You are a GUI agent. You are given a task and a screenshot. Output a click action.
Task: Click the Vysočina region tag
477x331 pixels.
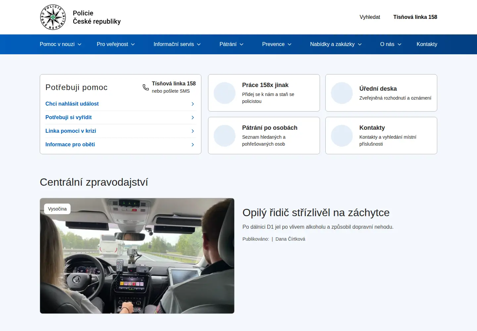click(57, 209)
